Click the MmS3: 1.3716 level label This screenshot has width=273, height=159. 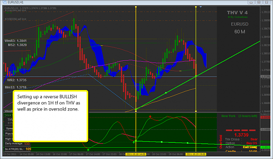15,87
